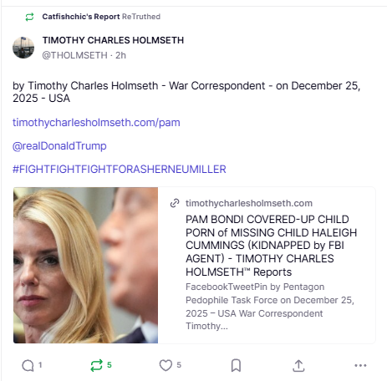Click the TIMOTHY CHARLES HOLMSETH avatar picture
The width and height of the screenshot is (387, 381).
[x=23, y=48]
